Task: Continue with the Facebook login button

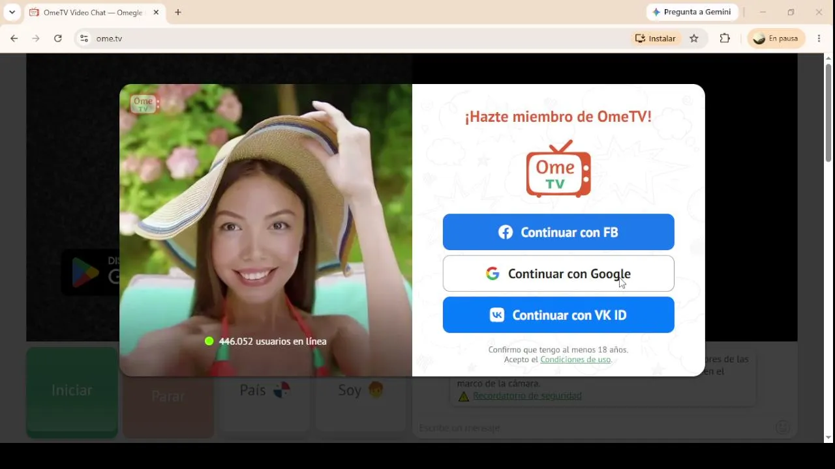Action: [558, 232]
